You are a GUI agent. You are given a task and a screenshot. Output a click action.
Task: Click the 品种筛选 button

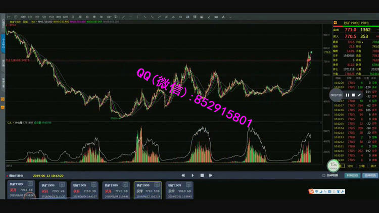[370, 175]
